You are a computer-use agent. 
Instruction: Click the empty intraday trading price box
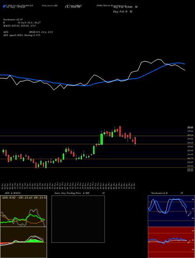coord(78,219)
